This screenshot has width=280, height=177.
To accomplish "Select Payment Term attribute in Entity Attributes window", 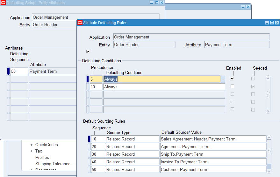I will [53, 71].
